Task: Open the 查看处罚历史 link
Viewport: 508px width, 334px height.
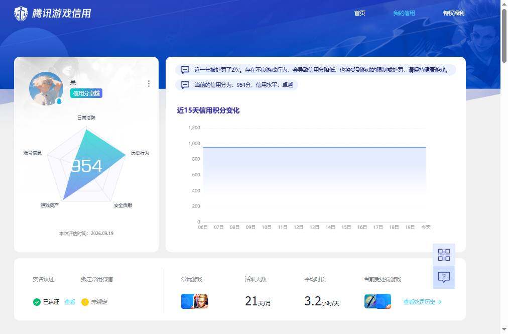Action: [422, 302]
